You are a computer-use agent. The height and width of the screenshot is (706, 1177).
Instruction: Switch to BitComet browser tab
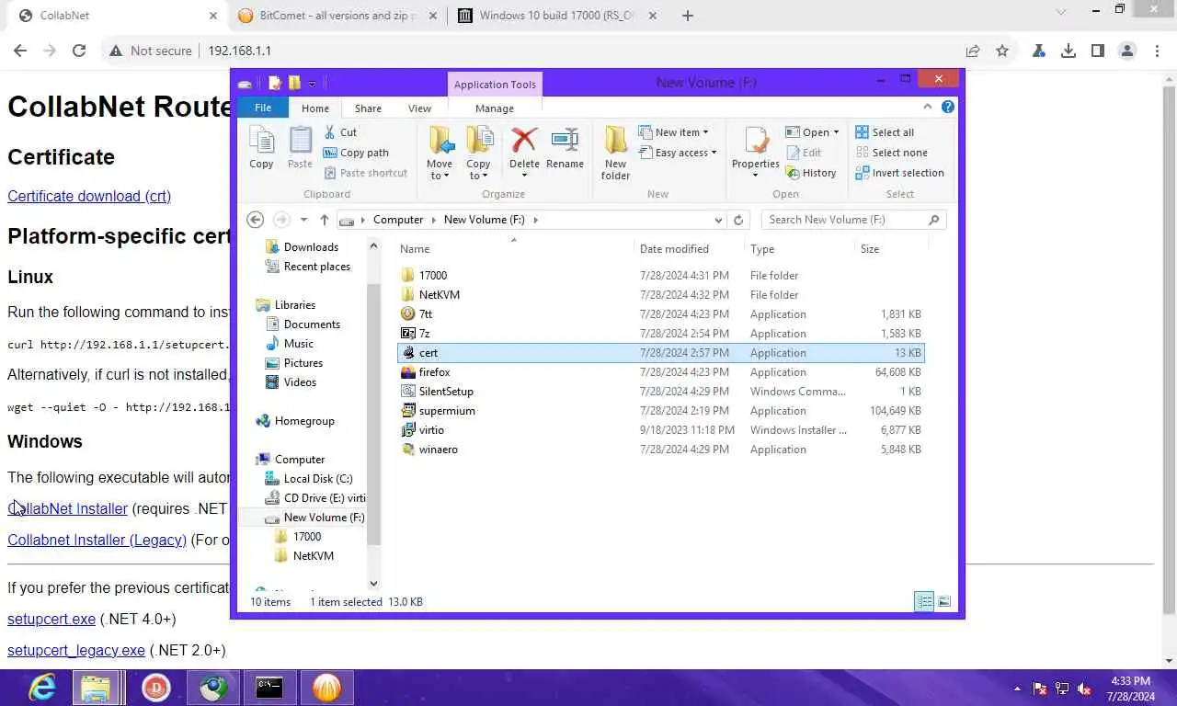337,16
